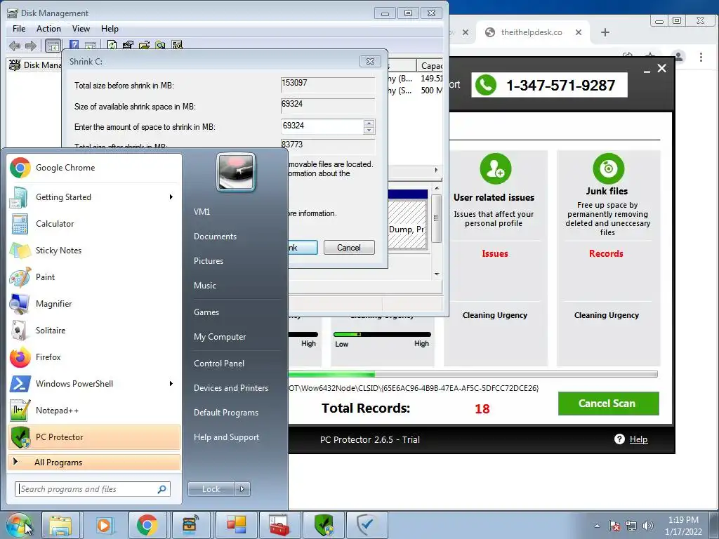The image size is (719, 539).
Task: Click the Cancel Scan button
Action: tap(609, 404)
